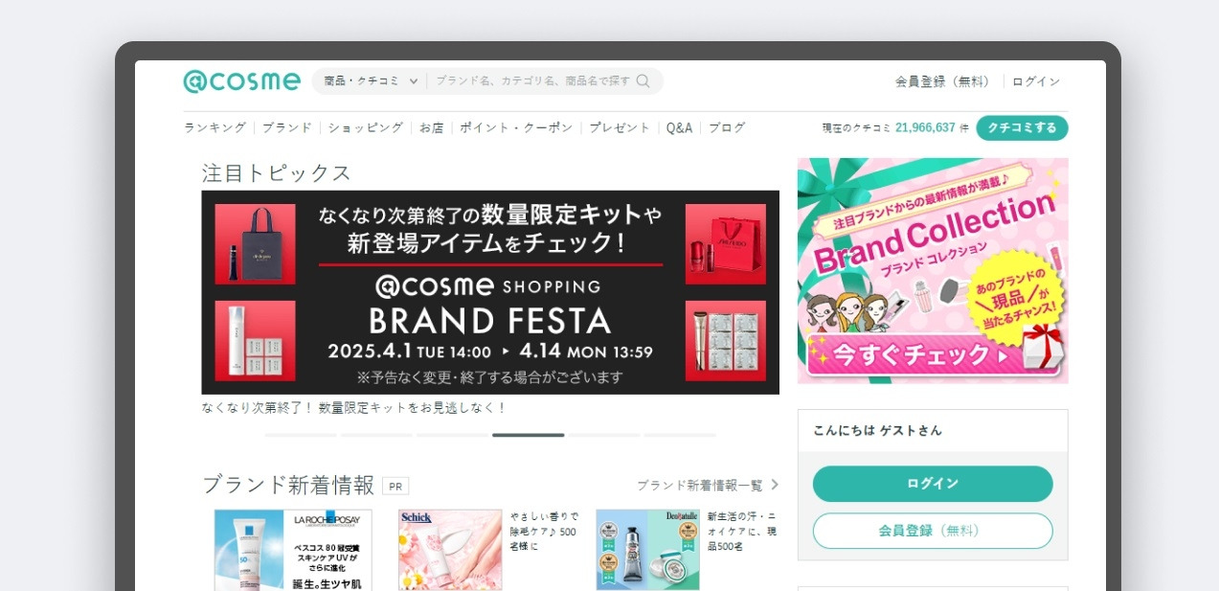1219x591 pixels.
Task: Click the white bottle kit image in banner
Action: click(255, 341)
